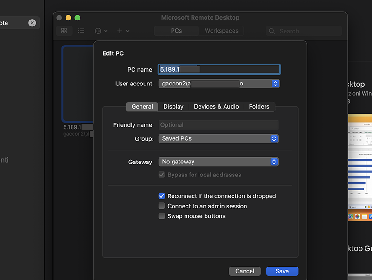Screen dimensions: 372x280
Task: Select the Workspaces tab
Action: (x=221, y=31)
